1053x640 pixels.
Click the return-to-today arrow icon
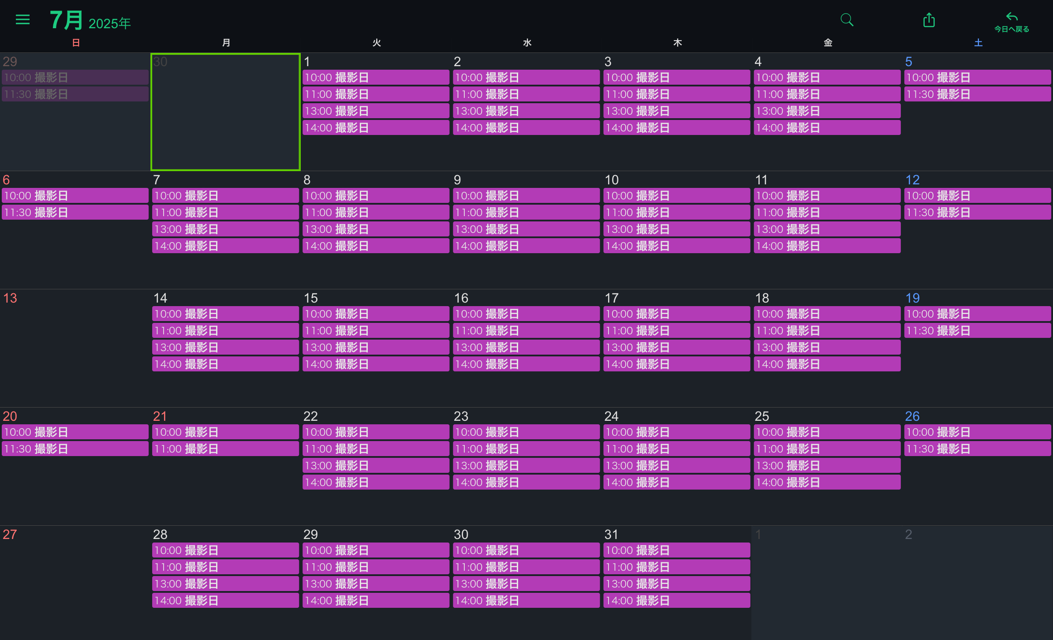pyautogui.click(x=1012, y=17)
